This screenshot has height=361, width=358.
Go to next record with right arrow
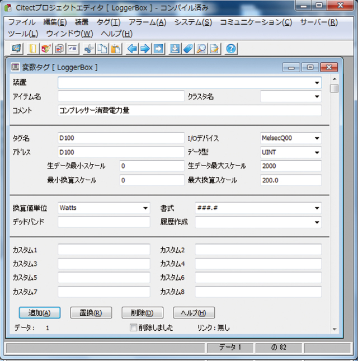[x=145, y=49]
